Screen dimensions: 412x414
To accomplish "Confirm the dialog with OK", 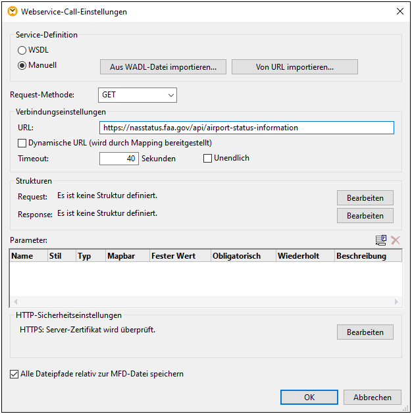I will pyautogui.click(x=309, y=397).
